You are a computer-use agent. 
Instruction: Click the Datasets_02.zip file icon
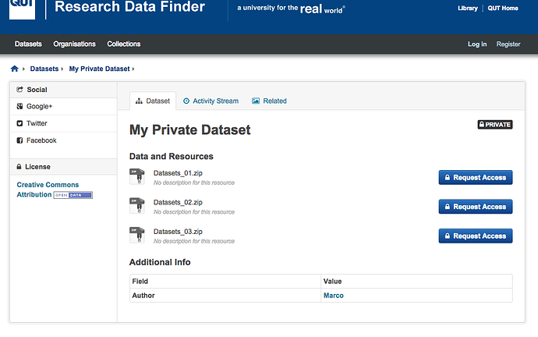tap(137, 206)
